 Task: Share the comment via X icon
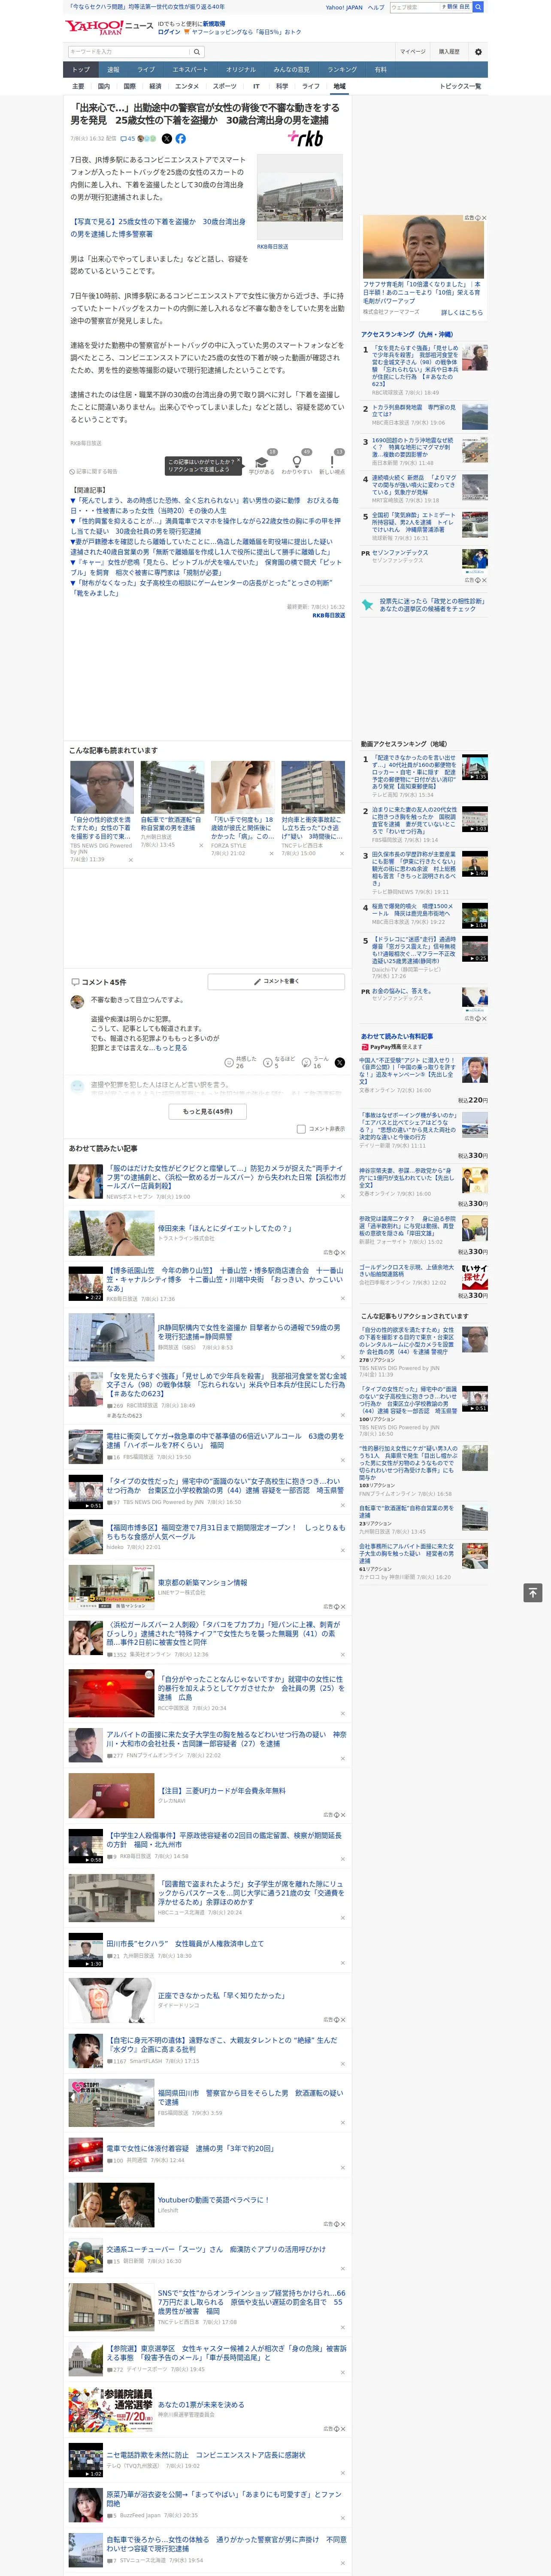pos(339,1063)
